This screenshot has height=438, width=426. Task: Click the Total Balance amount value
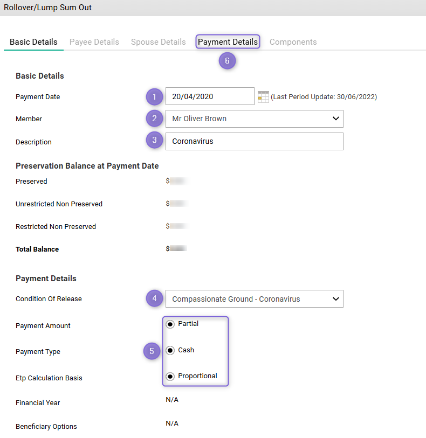(177, 248)
